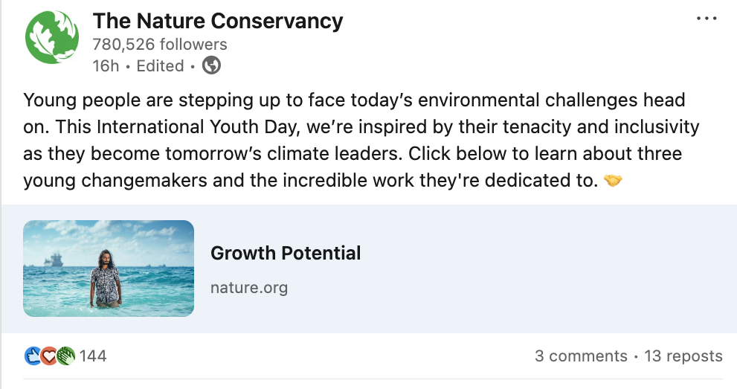Click the red heart Love reaction icon
The height and width of the screenshot is (389, 737).
49,356
